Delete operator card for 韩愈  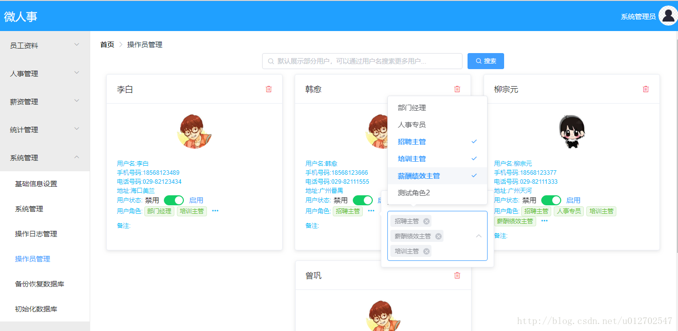pos(457,89)
